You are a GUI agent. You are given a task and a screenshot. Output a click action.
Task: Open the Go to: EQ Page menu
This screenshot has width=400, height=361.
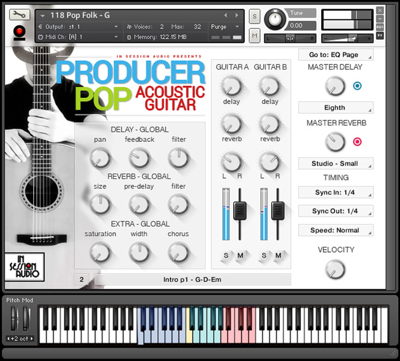336,55
